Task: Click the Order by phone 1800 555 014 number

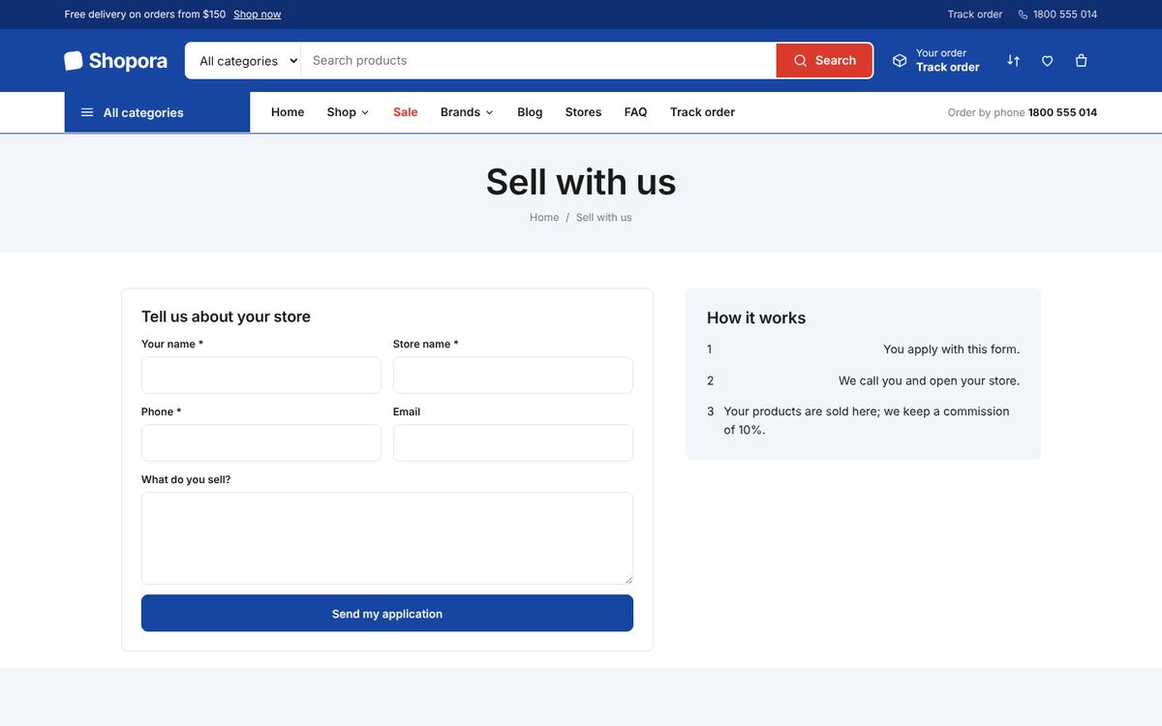Action: click(1062, 112)
